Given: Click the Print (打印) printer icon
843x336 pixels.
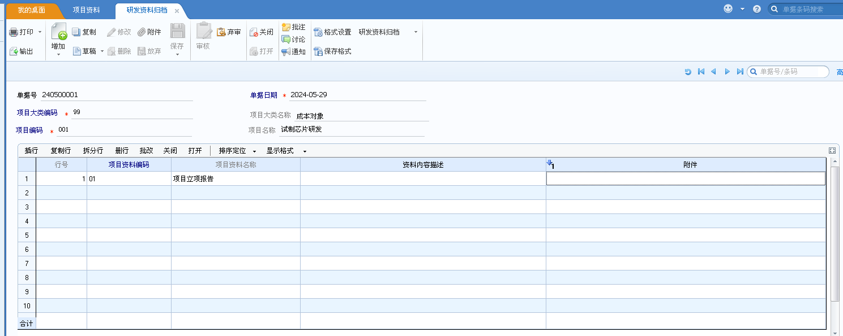Looking at the screenshot, I should (x=14, y=33).
